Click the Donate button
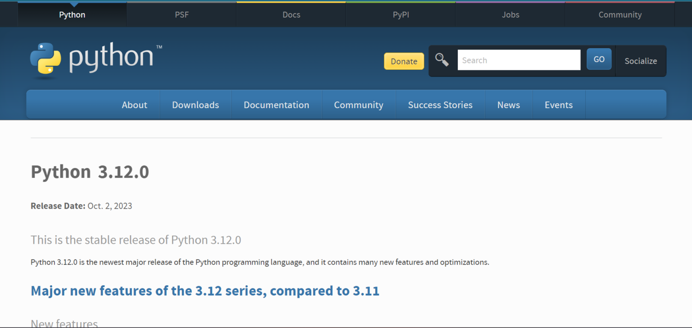This screenshot has width=692, height=328. 404,61
